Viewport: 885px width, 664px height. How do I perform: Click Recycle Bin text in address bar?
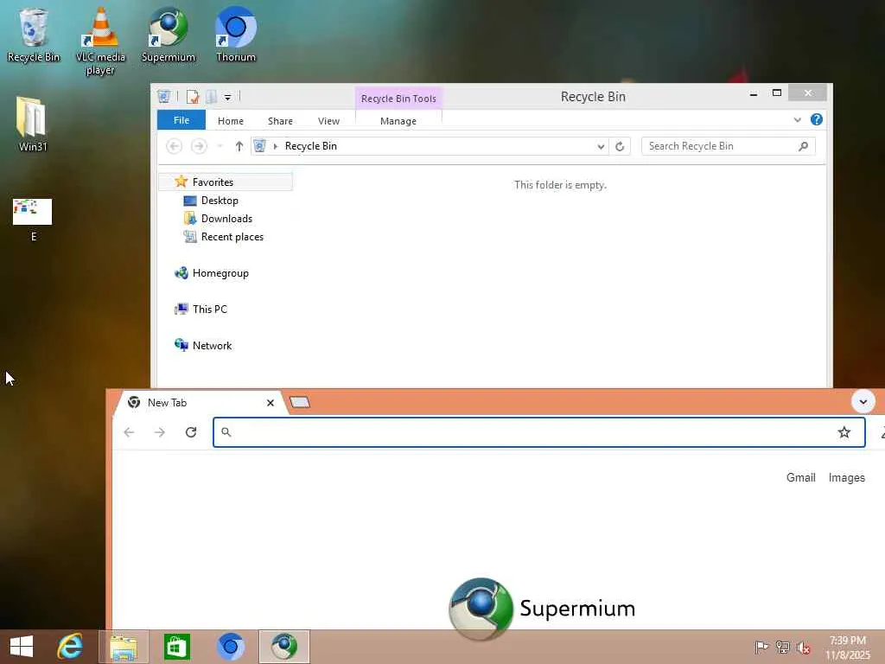311,146
